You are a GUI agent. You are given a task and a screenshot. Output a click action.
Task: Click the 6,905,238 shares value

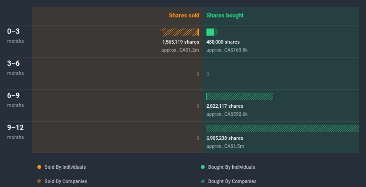coord(225,138)
